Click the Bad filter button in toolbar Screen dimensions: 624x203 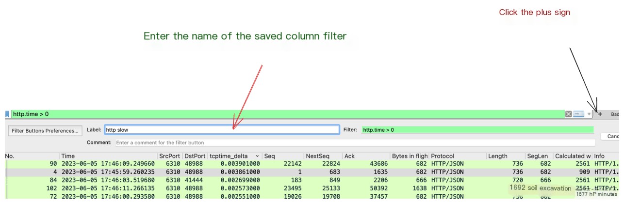(x=615, y=114)
